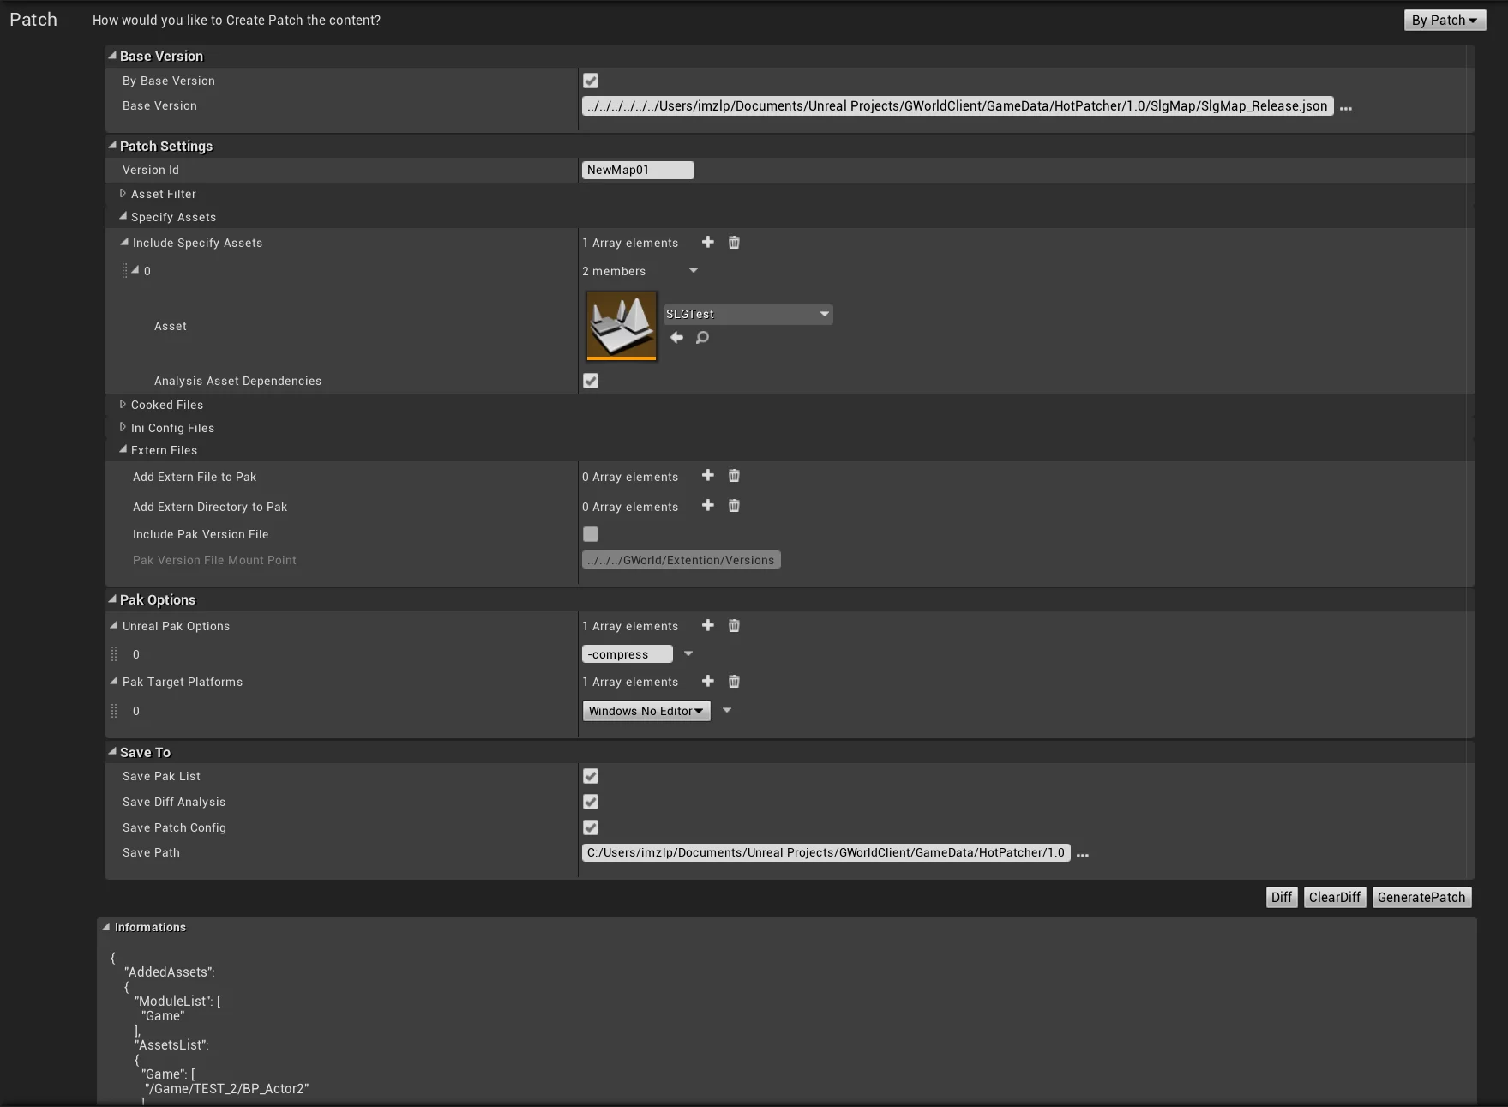The height and width of the screenshot is (1107, 1508).
Task: Click the GeneratePatch button
Action: pyautogui.click(x=1421, y=897)
